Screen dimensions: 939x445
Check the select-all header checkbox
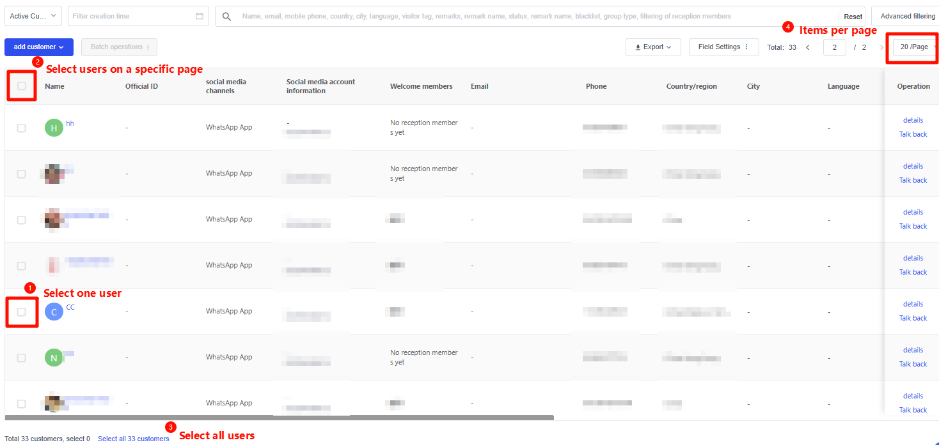[x=22, y=86]
